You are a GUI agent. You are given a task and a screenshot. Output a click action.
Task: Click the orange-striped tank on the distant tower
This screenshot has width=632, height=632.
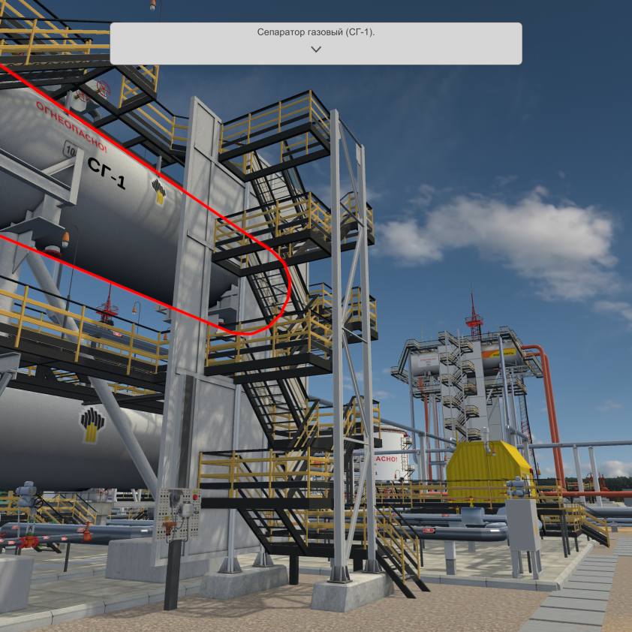pos(503,355)
